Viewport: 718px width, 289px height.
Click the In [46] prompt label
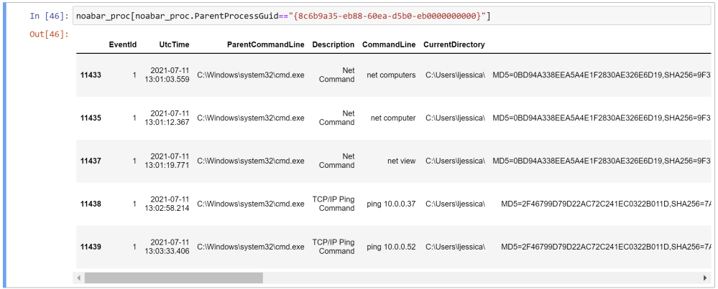[x=50, y=16]
